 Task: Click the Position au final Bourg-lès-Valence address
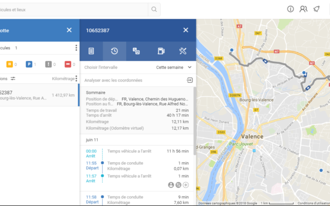[153, 104]
